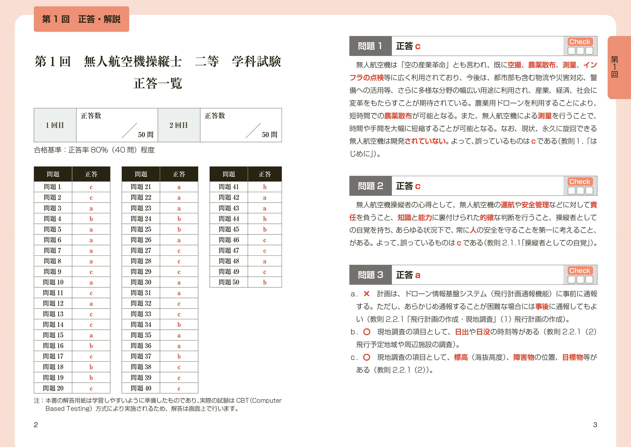Select the 第1回 正答・解説 header tab
631x447 pixels.
(81, 19)
